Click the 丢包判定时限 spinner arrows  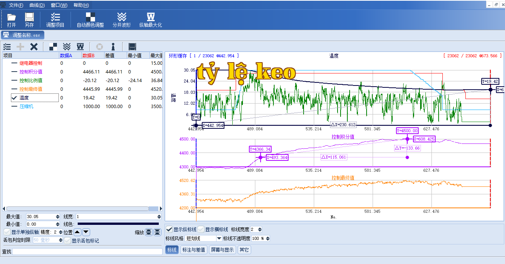pos(61,240)
